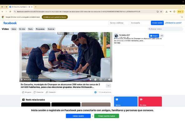Open video settings gear

[x=95, y=79]
